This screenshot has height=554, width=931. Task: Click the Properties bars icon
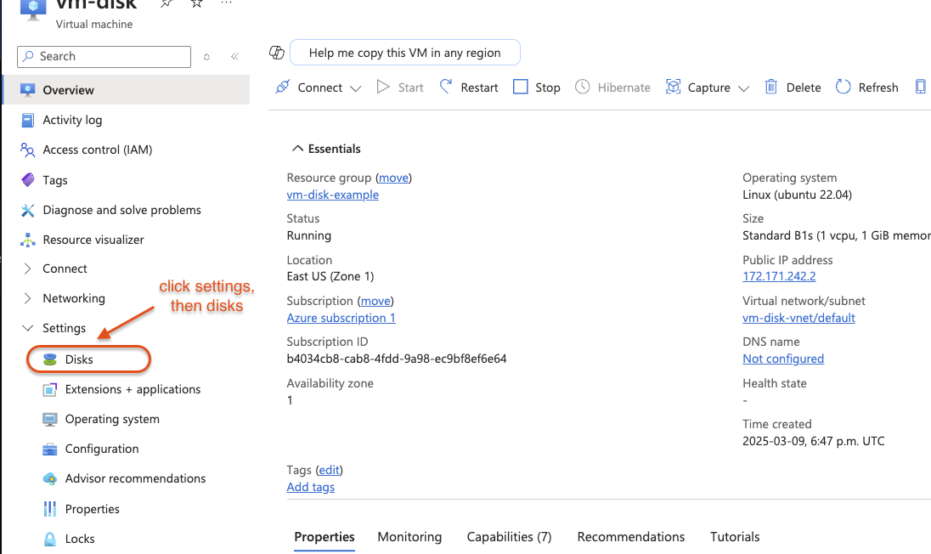coord(50,509)
